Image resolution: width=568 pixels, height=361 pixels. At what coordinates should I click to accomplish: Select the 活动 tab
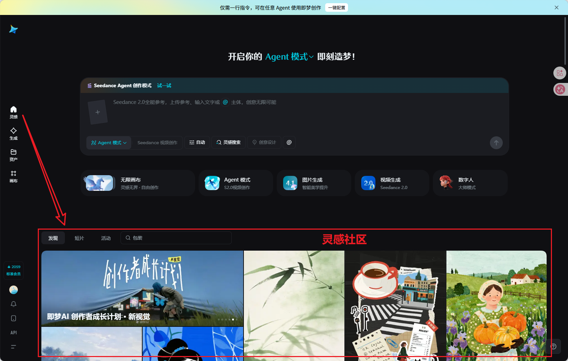pos(106,238)
